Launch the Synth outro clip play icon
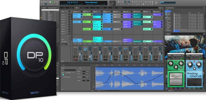 pos(152,29)
